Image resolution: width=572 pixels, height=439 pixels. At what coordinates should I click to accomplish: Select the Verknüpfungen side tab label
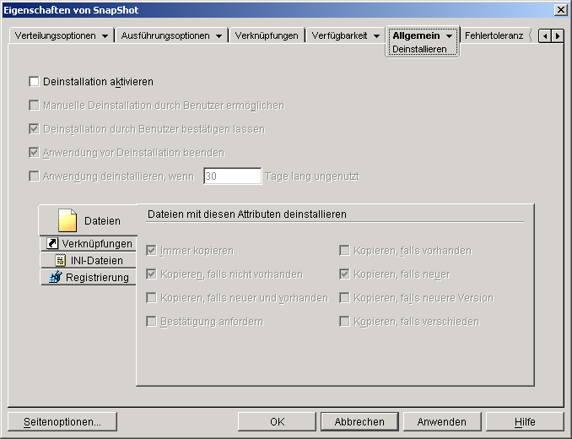click(x=97, y=243)
